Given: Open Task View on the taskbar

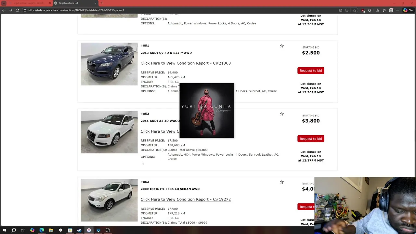Looking at the screenshot, I should 23,230.
